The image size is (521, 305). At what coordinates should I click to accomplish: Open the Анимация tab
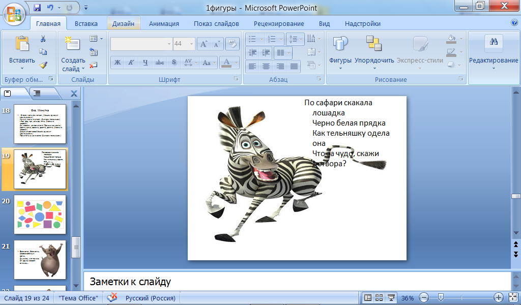164,23
